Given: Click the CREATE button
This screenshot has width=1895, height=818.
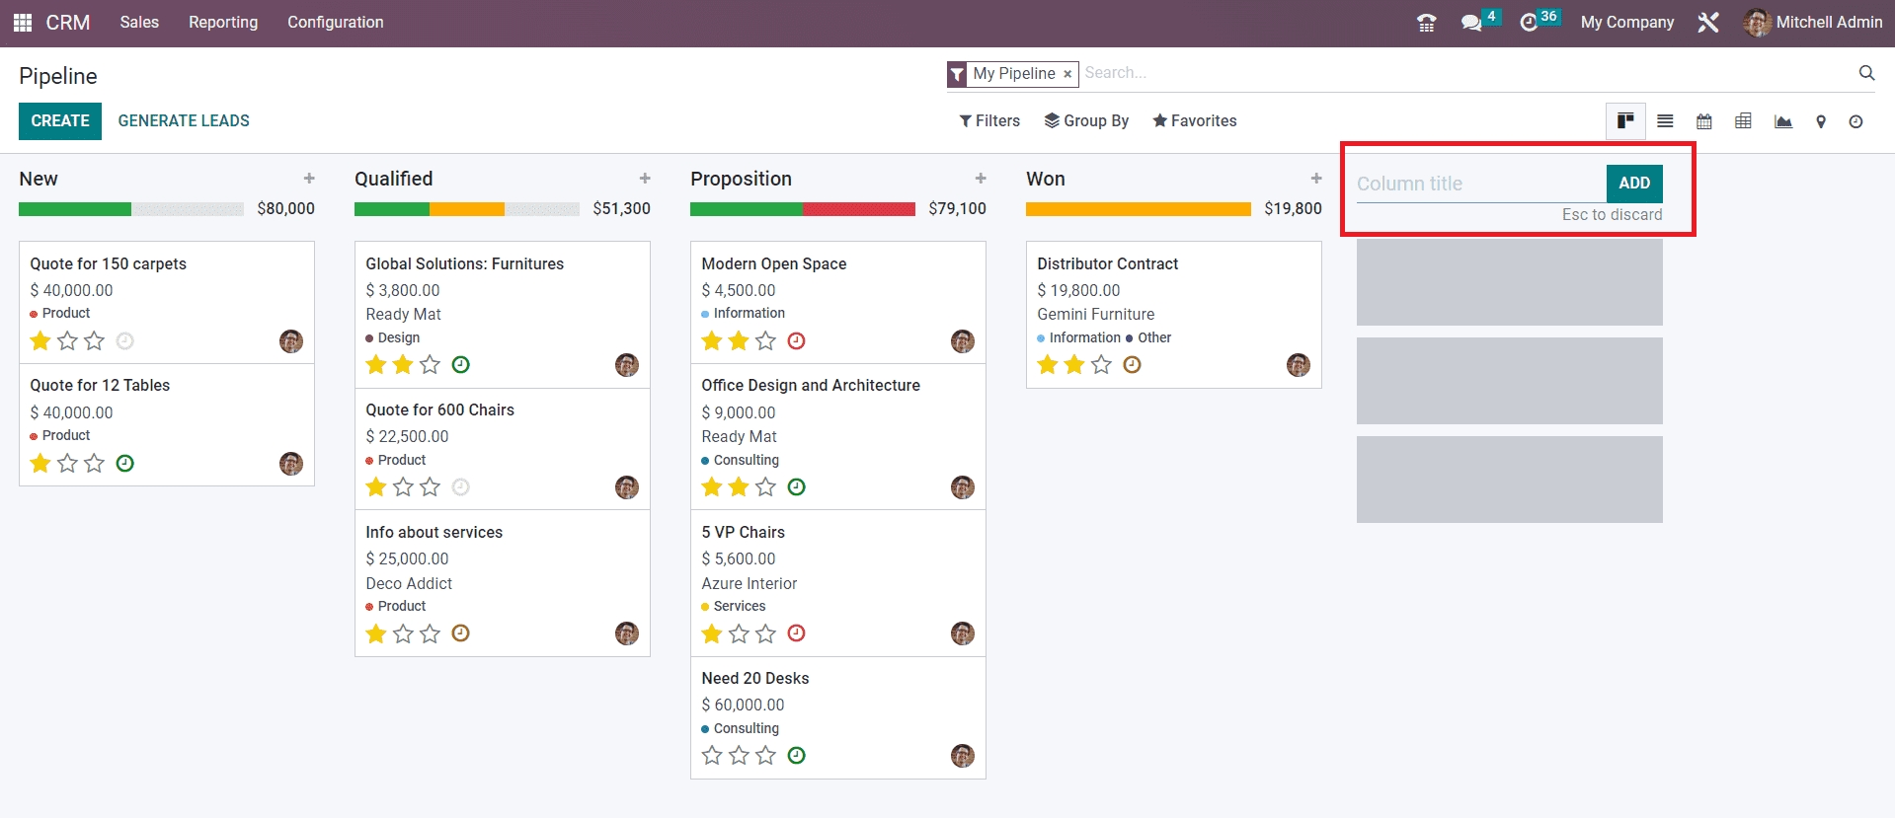Looking at the screenshot, I should tap(60, 120).
